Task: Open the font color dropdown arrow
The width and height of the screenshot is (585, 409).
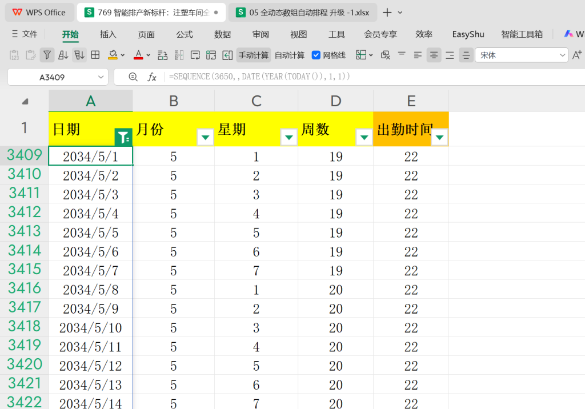Action: pos(149,55)
